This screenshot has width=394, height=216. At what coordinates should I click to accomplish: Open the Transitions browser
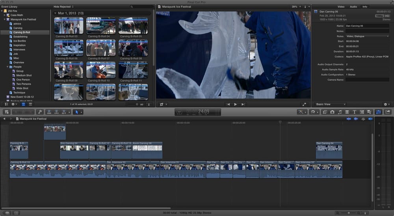click(347, 112)
